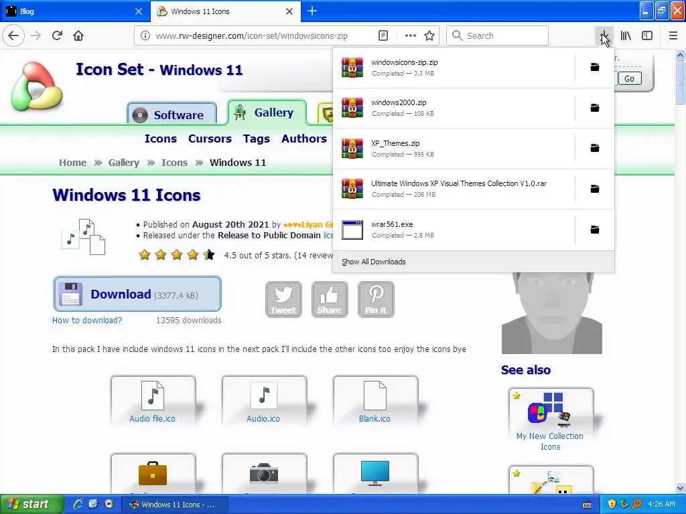686x514 pixels.
Task: Click the RW-Designer site logo
Action: (37, 86)
